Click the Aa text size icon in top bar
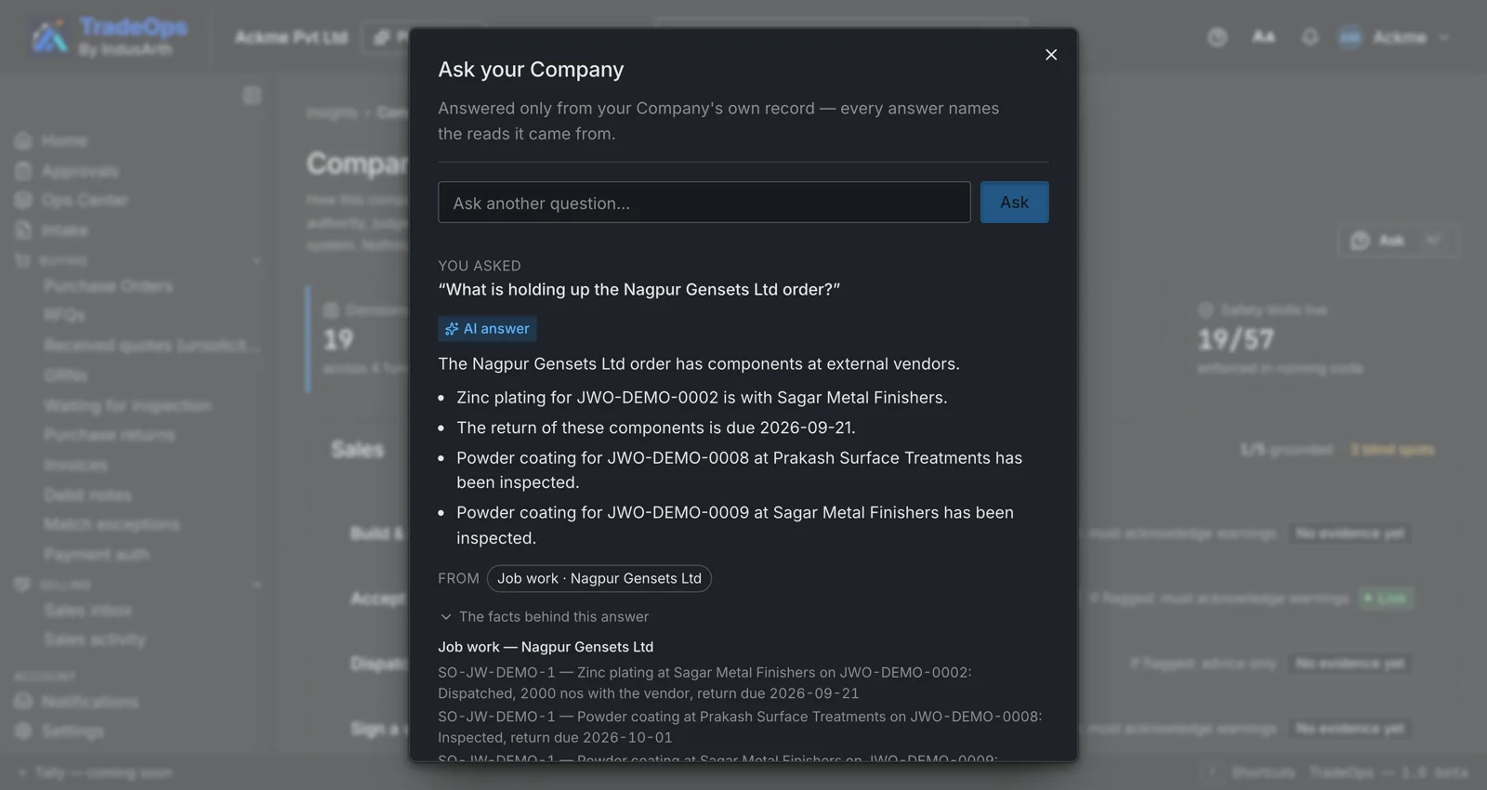 click(x=1263, y=37)
